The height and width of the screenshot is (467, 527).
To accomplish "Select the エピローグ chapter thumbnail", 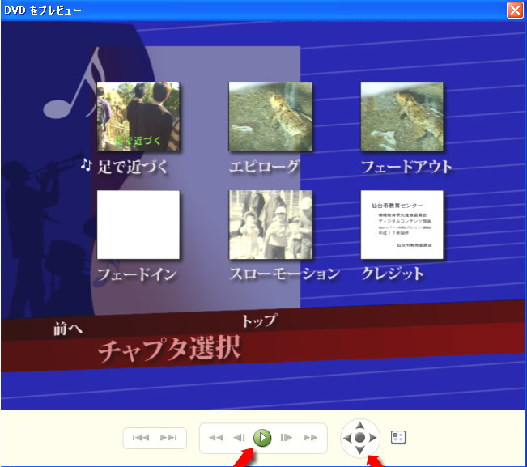I will click(270, 117).
